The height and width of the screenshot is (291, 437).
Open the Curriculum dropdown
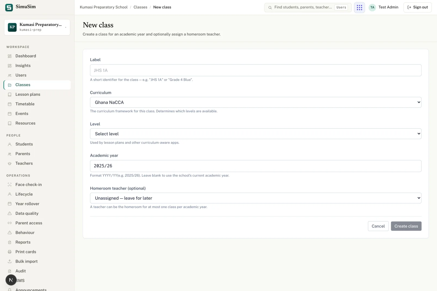pos(256,102)
